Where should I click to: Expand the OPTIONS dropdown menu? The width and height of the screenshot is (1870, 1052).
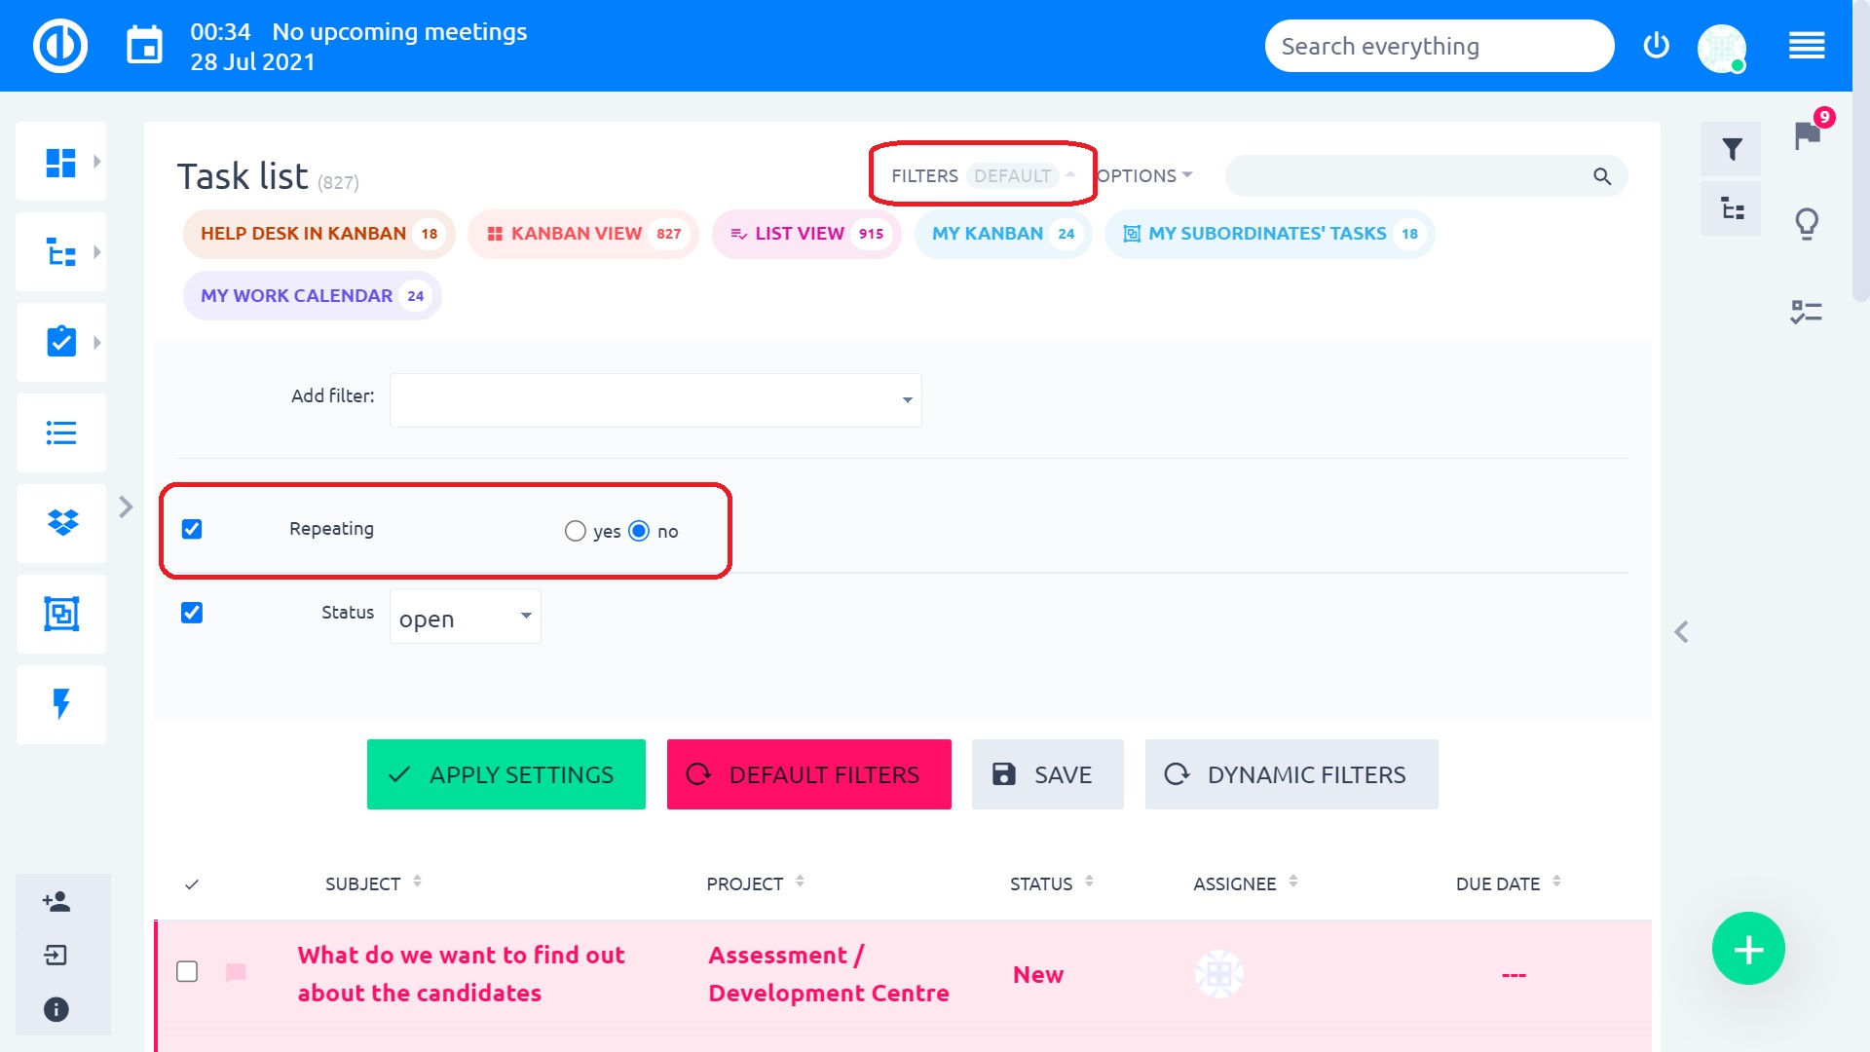[x=1144, y=176]
